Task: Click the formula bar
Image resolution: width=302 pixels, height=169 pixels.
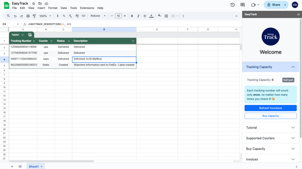Action: pos(134,24)
